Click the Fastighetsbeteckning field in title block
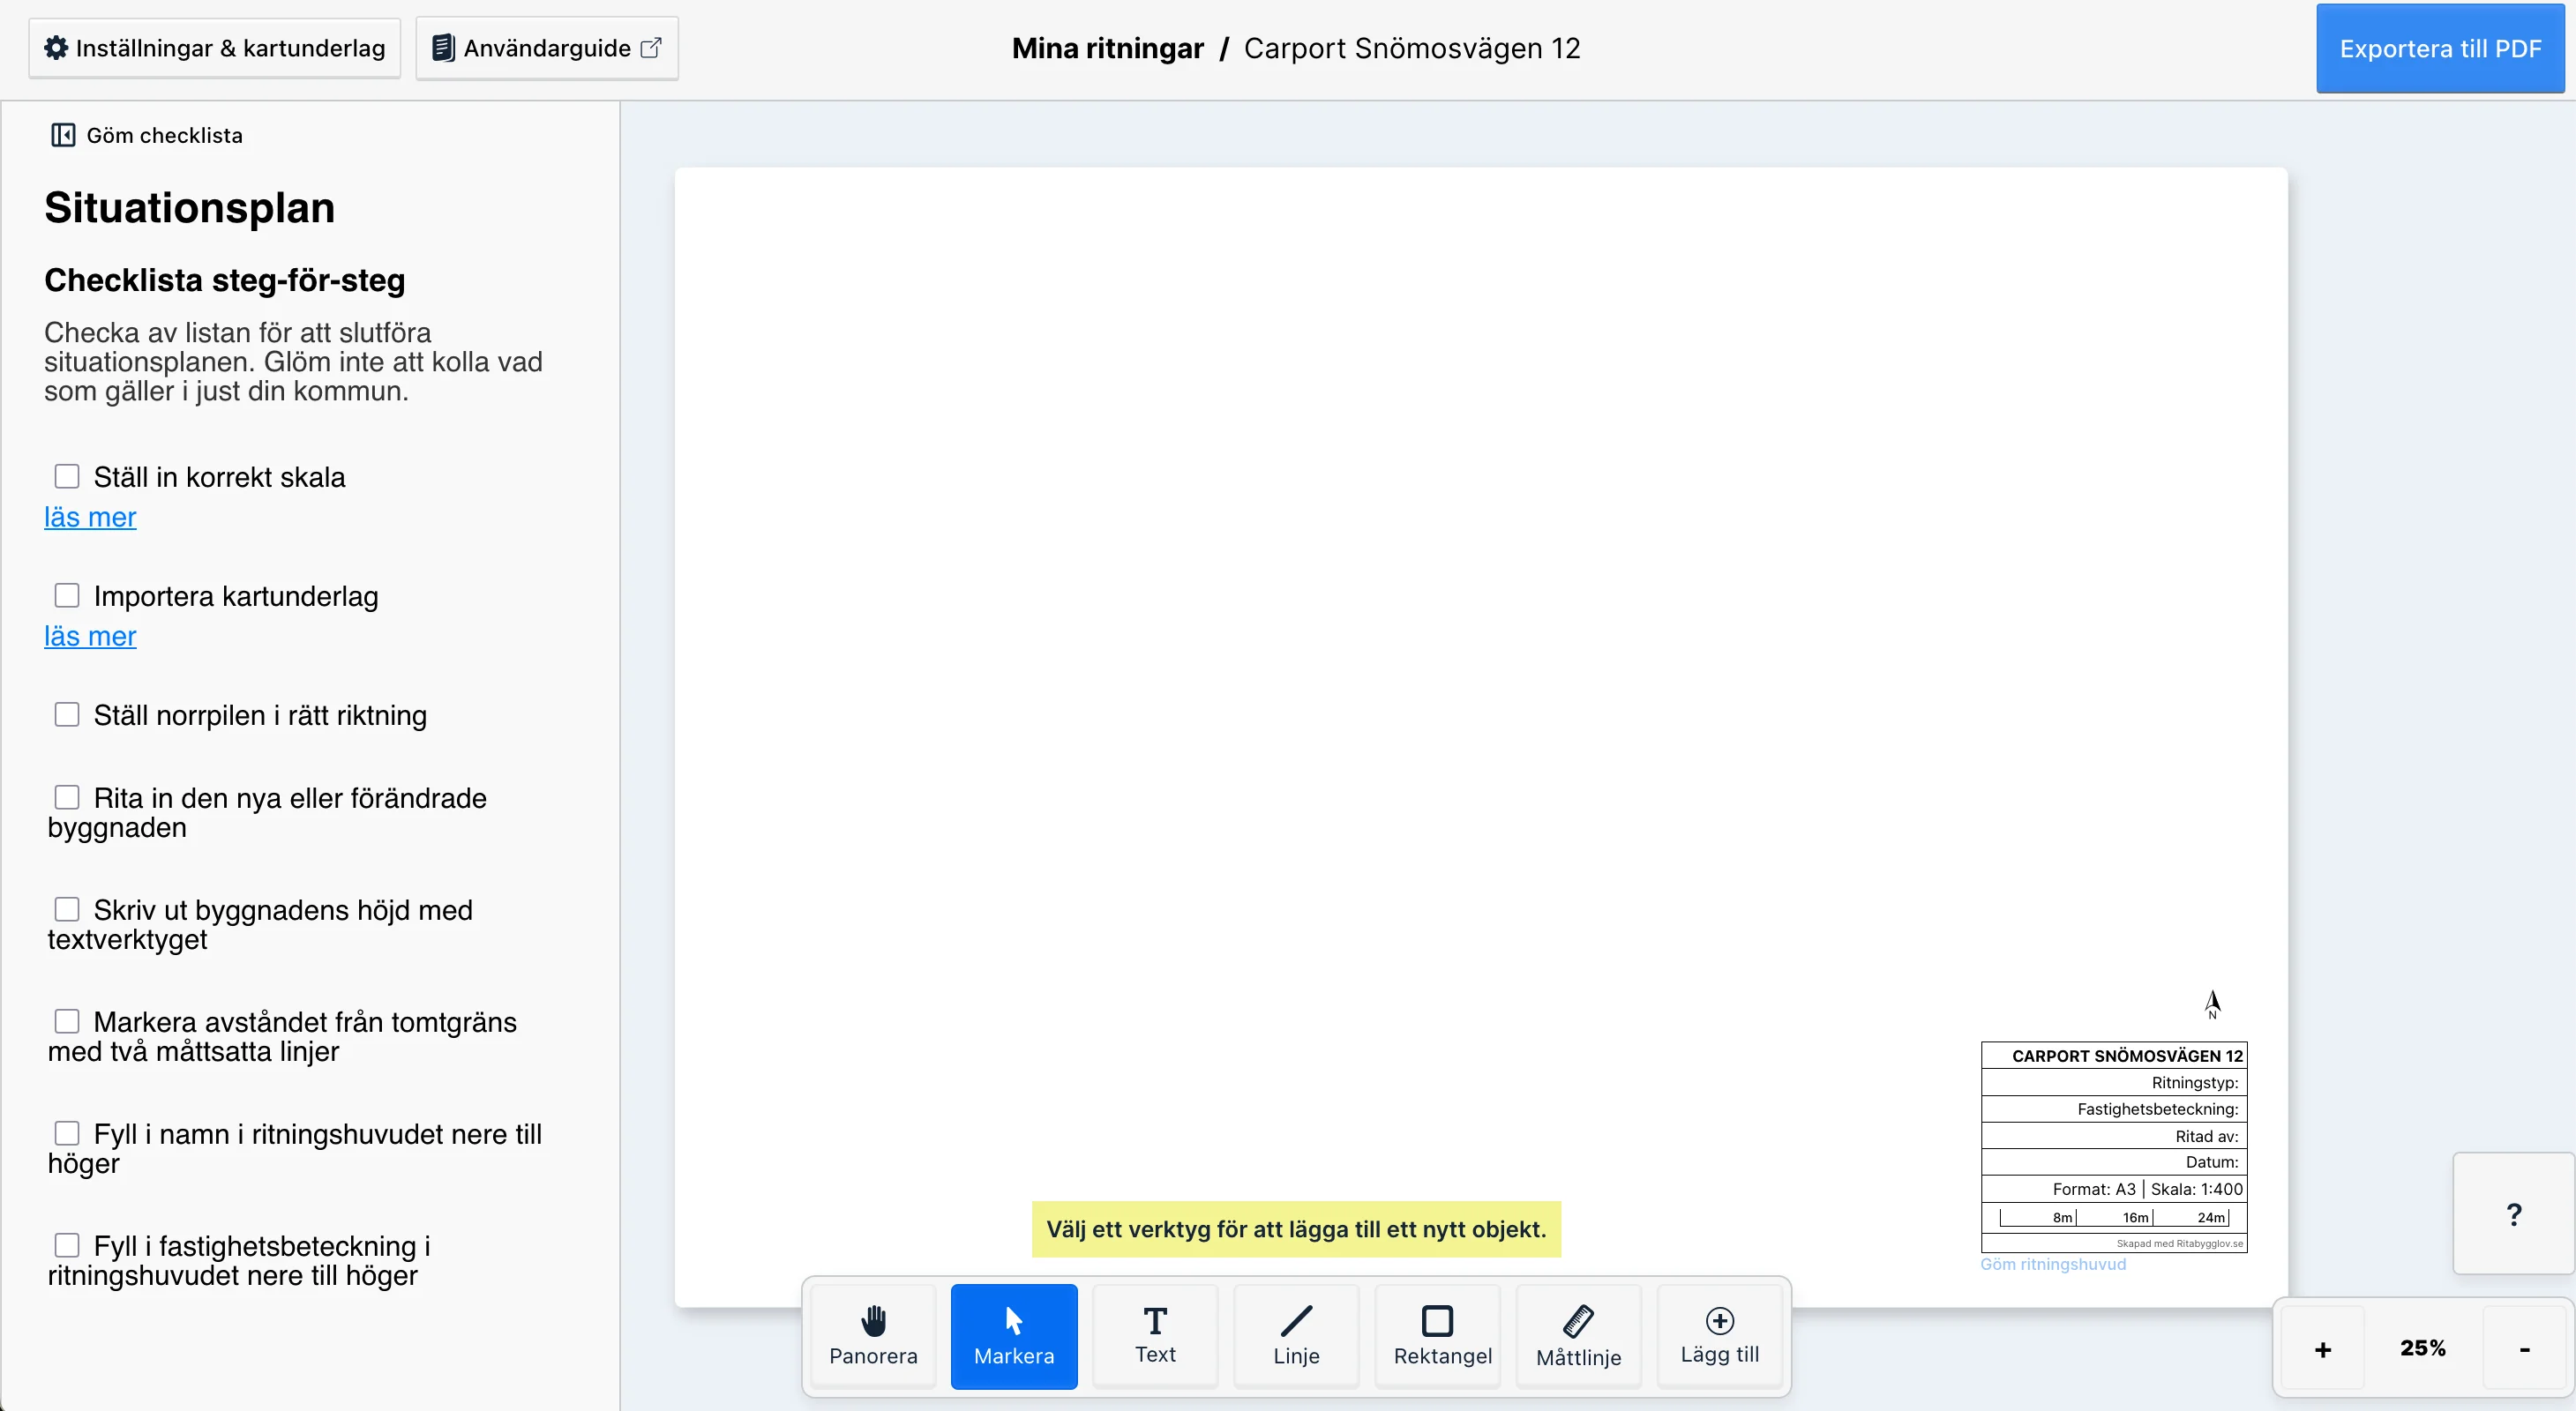2576x1411 pixels. coord(2114,1109)
